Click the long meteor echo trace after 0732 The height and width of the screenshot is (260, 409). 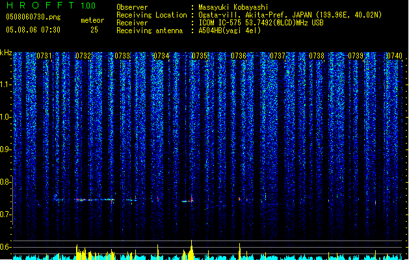click(x=95, y=200)
